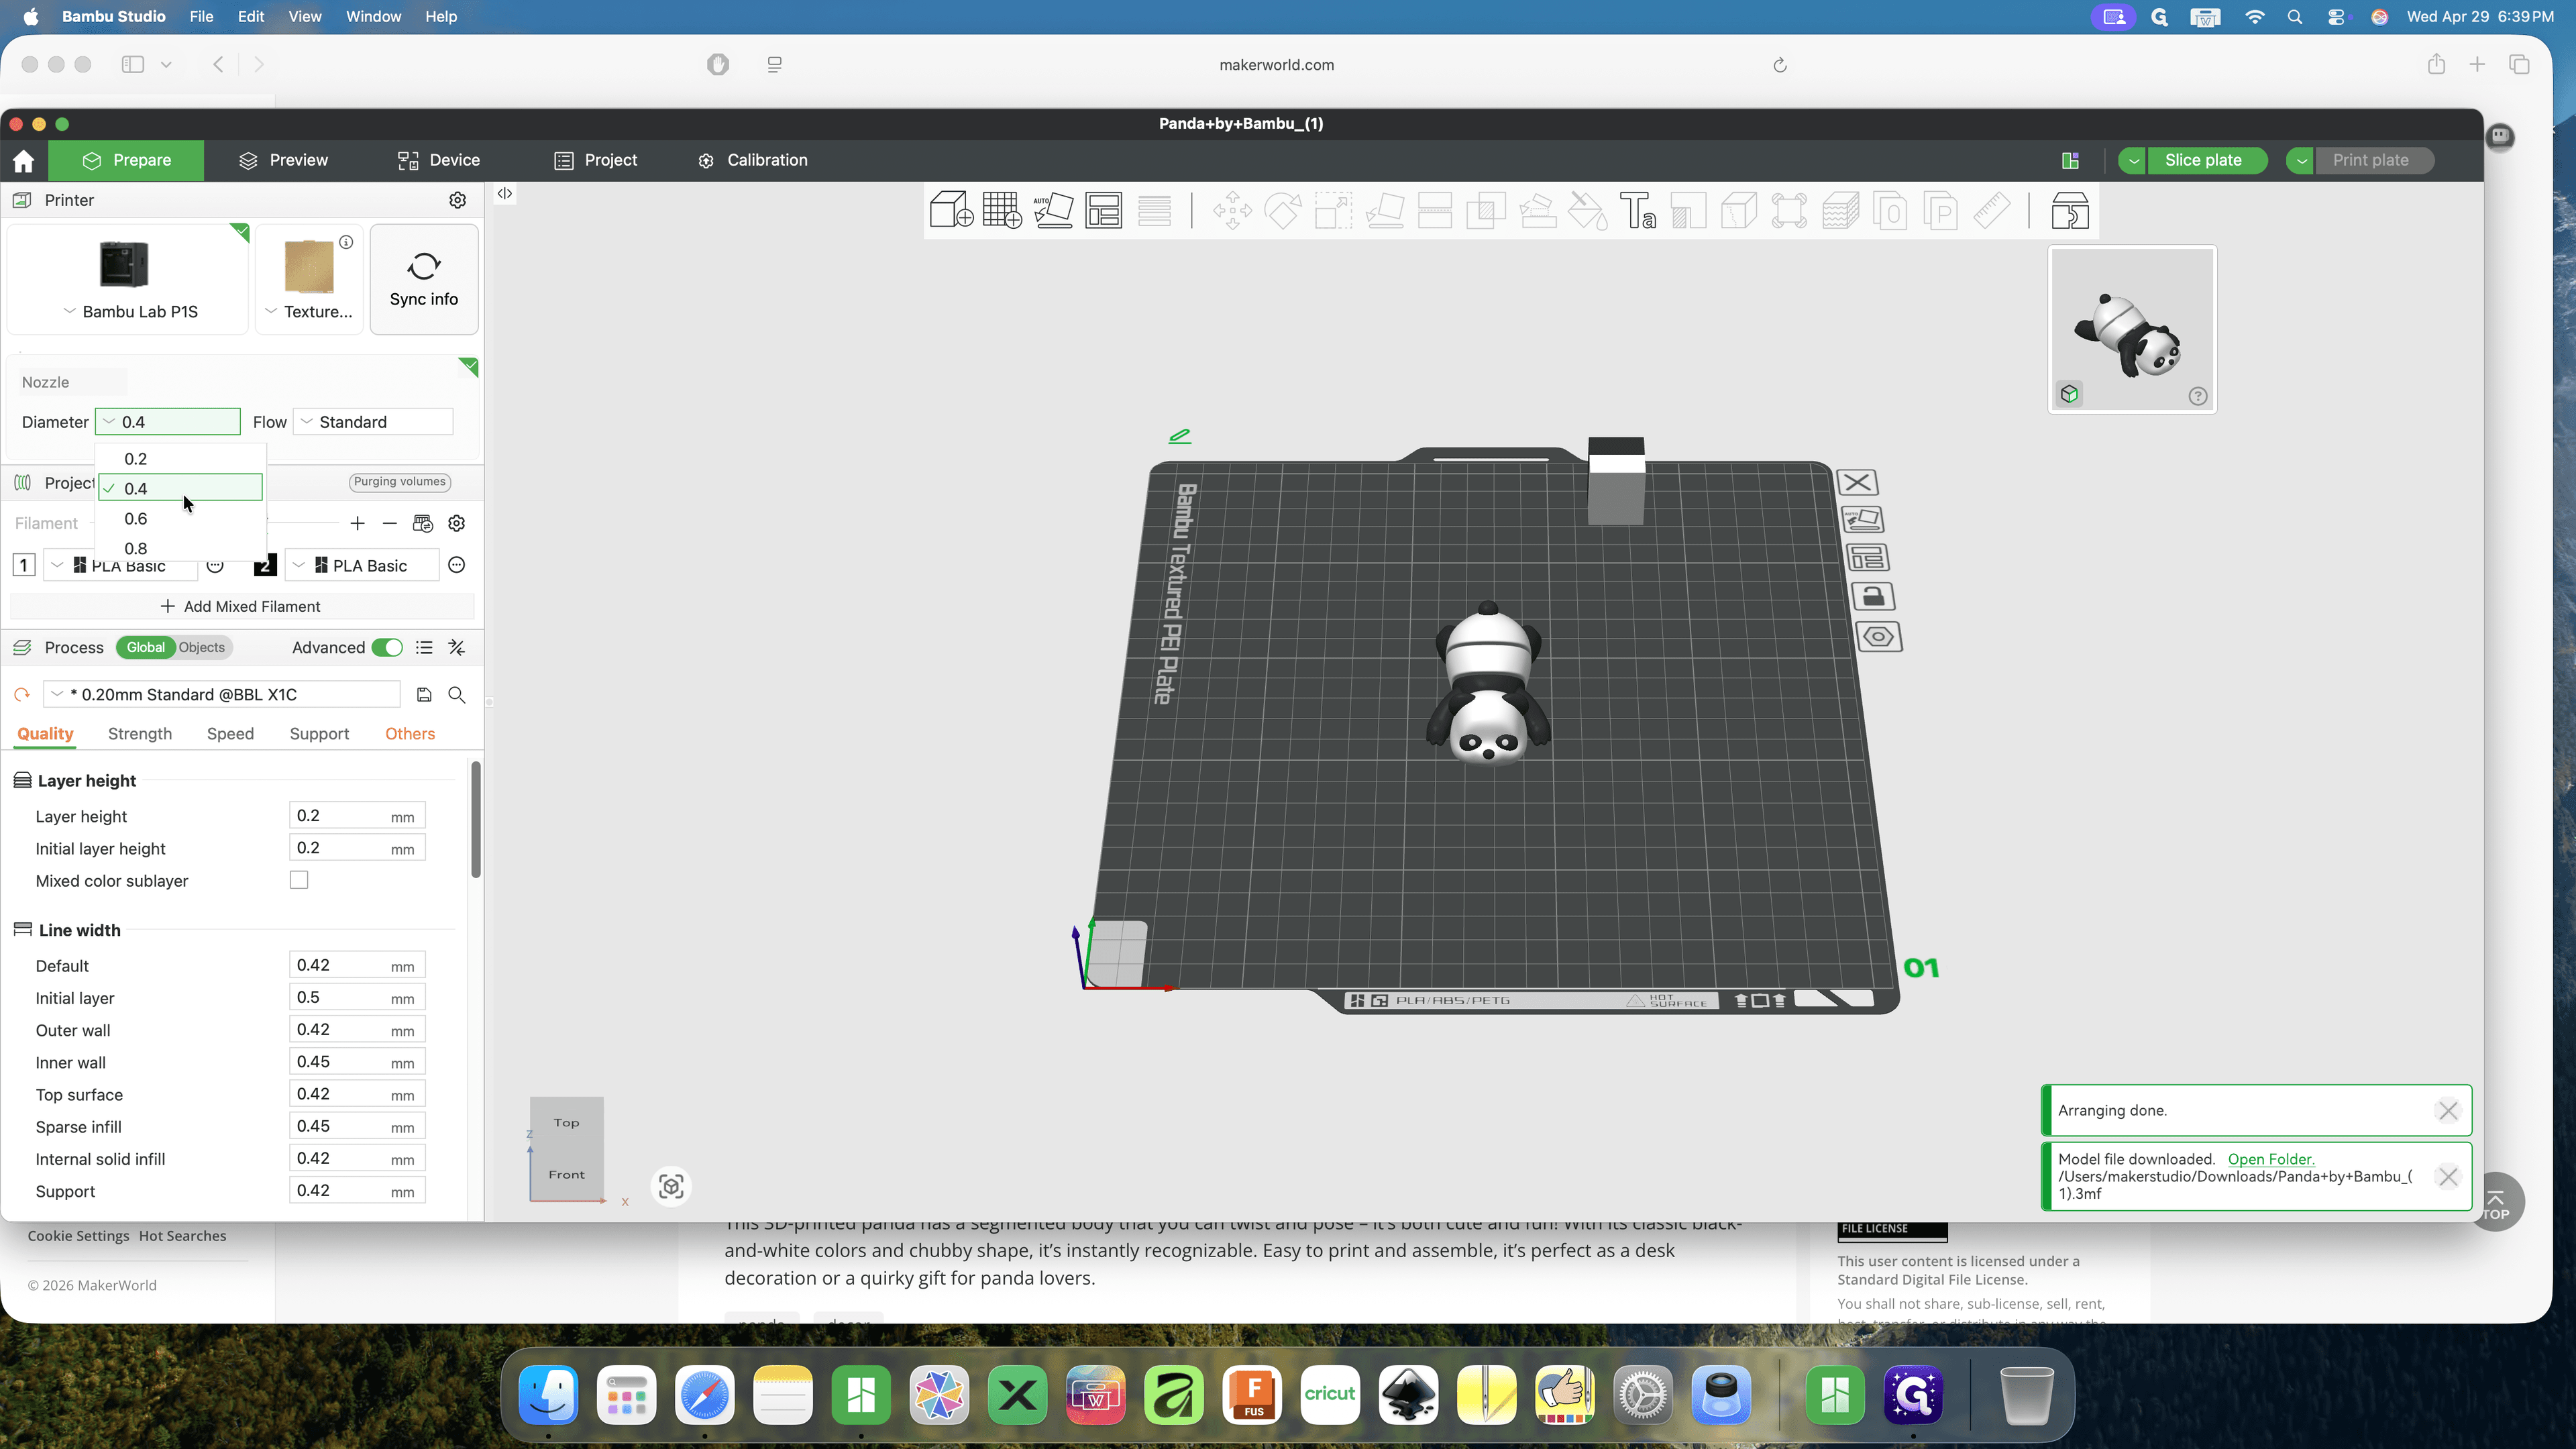Collapse the sidebar with arrow icon

click(x=505, y=193)
